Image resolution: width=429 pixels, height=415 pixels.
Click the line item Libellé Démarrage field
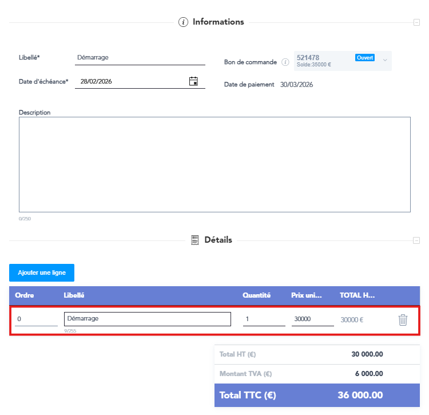(x=148, y=319)
